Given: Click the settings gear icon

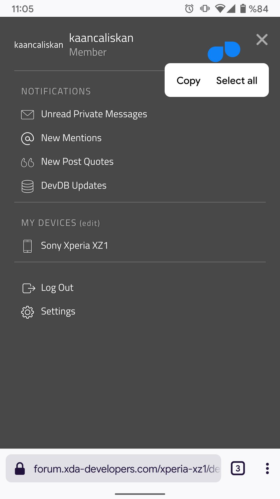Looking at the screenshot, I should 27,312.
